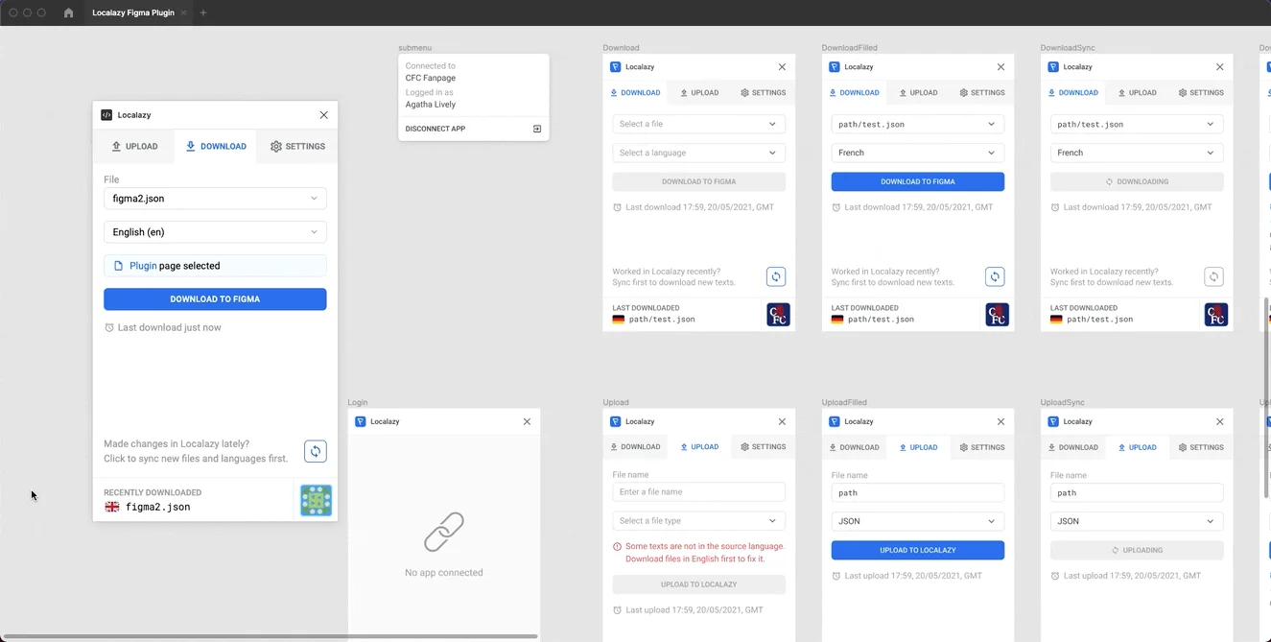
Task: Click the CFC logo in the DownloadSync frame
Action: 1215,314
